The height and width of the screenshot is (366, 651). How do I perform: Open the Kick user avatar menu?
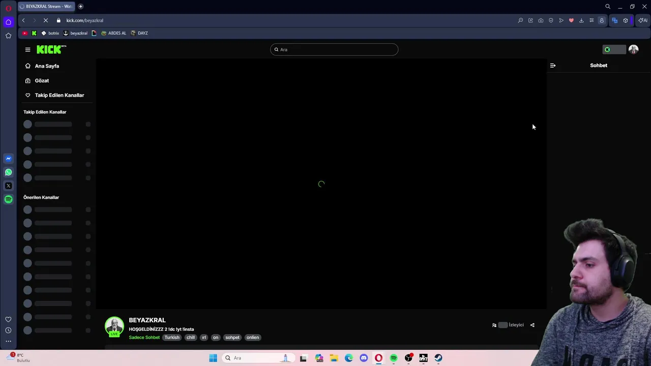(x=633, y=49)
